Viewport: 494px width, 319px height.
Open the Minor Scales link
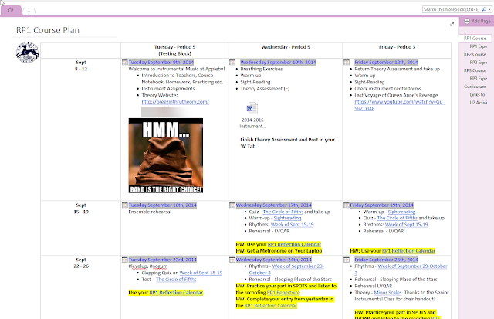tap(387, 293)
